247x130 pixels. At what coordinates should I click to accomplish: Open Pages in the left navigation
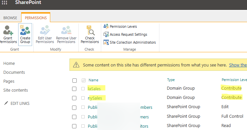[9, 81]
